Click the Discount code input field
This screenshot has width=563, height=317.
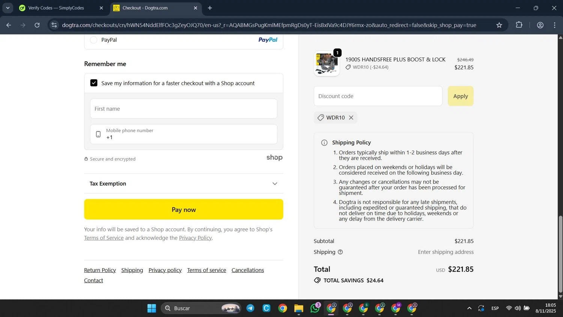pyautogui.click(x=378, y=96)
